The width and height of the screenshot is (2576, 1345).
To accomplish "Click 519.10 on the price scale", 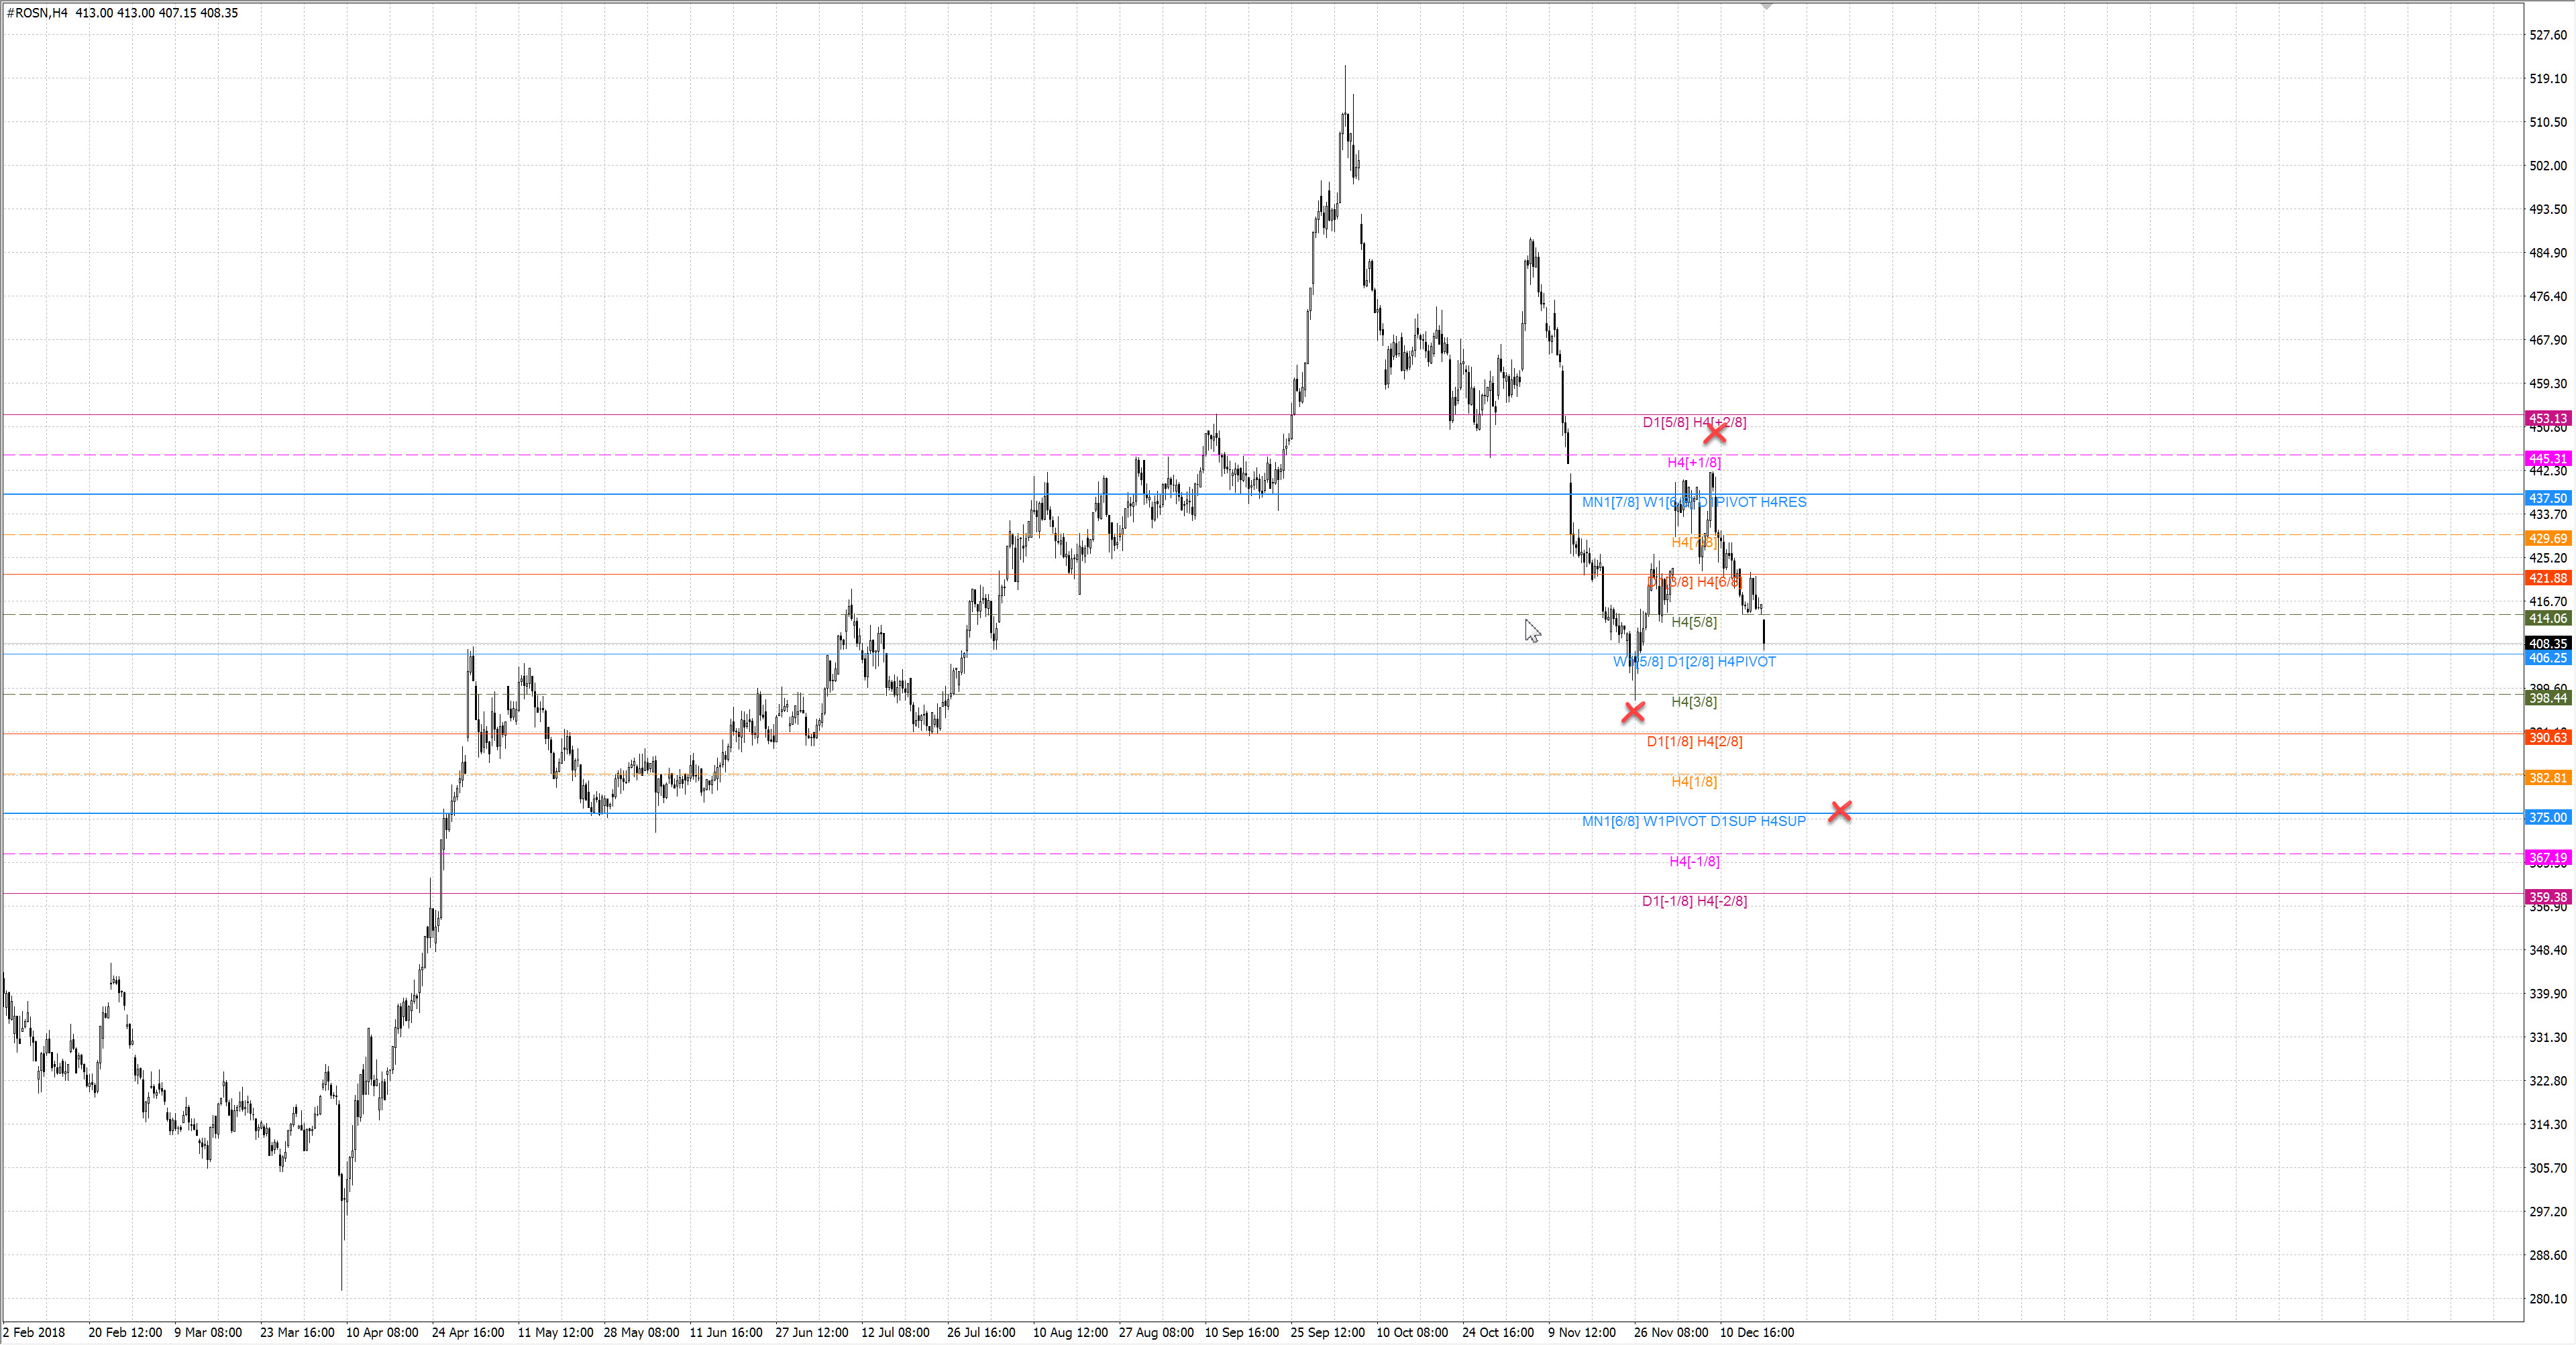I will (2547, 79).
